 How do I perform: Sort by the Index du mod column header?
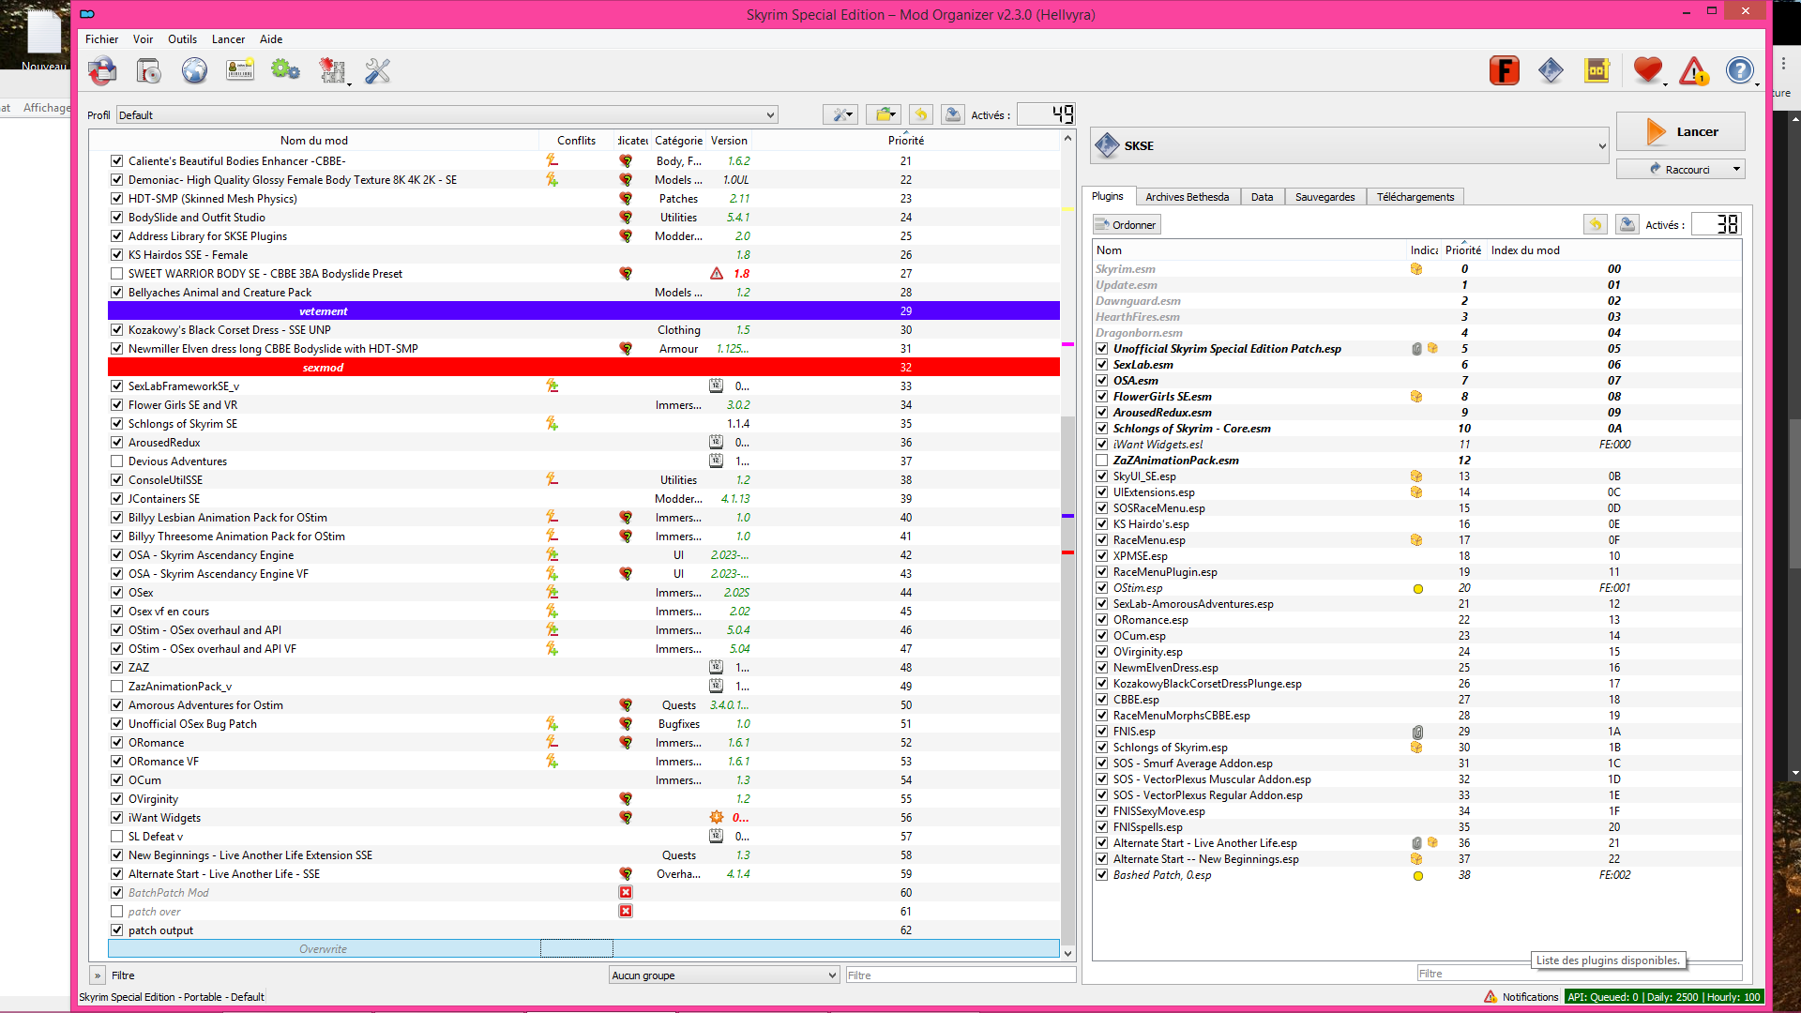[x=1525, y=250]
